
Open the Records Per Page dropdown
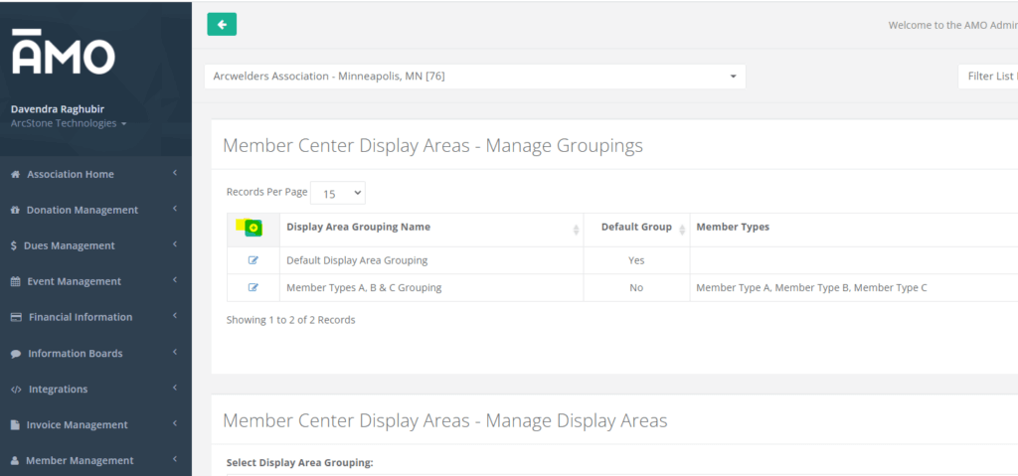pos(338,193)
